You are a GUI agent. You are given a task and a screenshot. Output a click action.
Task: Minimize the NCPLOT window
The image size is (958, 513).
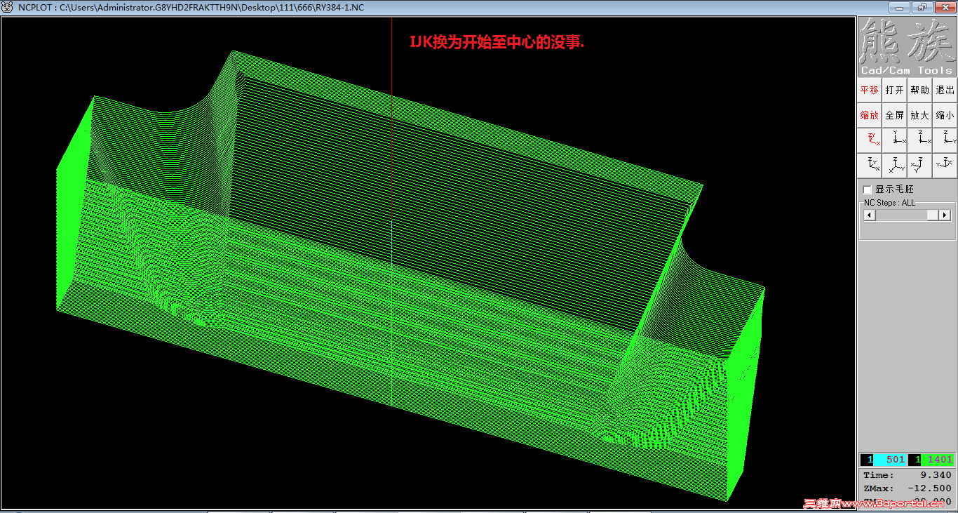pos(898,7)
